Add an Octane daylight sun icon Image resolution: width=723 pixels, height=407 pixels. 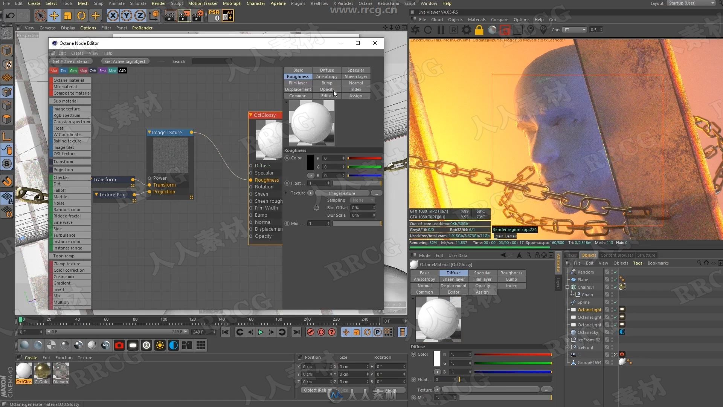point(160,345)
